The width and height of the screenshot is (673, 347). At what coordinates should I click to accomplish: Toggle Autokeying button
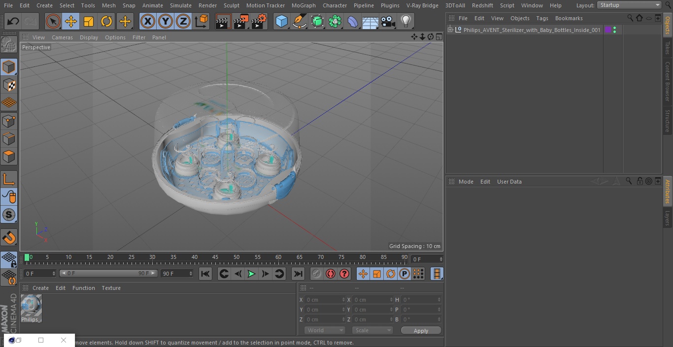(x=331, y=274)
